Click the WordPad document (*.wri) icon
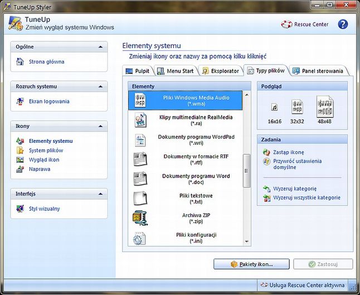 (140, 140)
